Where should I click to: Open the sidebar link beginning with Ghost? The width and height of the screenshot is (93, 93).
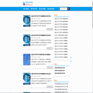(x=61, y=35)
